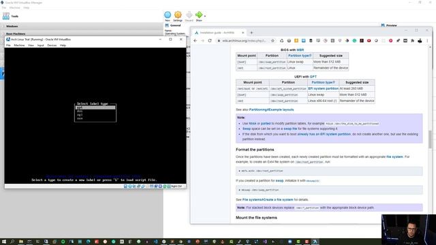The image size is (436, 245).
Task: Click the browser Back arrow
Action: coord(196,41)
